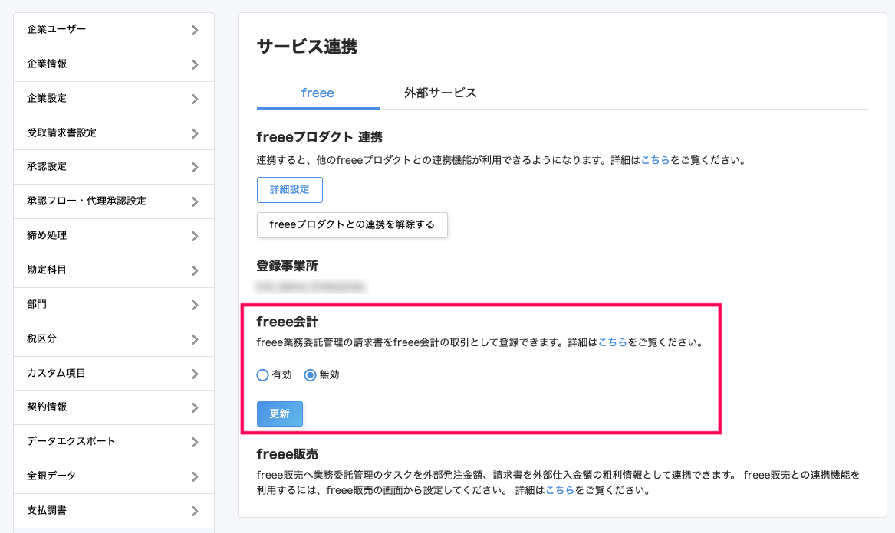Click the chevron beside 契約情報
The height and width of the screenshot is (533, 895).
click(196, 407)
